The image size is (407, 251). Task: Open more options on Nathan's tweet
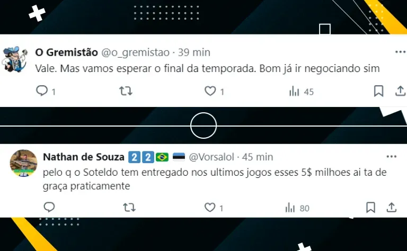pos(392,157)
